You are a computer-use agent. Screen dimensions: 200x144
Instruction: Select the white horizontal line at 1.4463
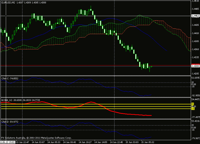coord(96,16)
